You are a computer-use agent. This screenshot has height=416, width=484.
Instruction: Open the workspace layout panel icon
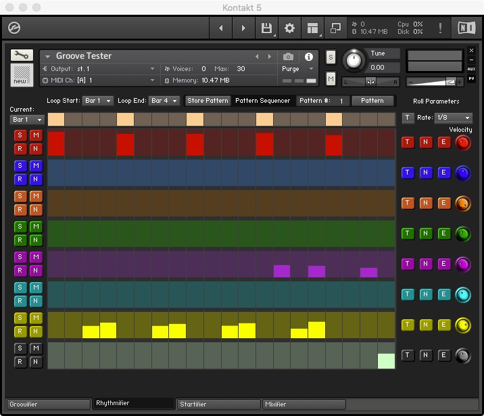312,28
